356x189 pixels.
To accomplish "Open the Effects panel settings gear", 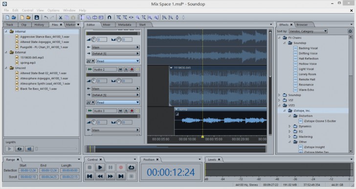I will pos(350,31).
